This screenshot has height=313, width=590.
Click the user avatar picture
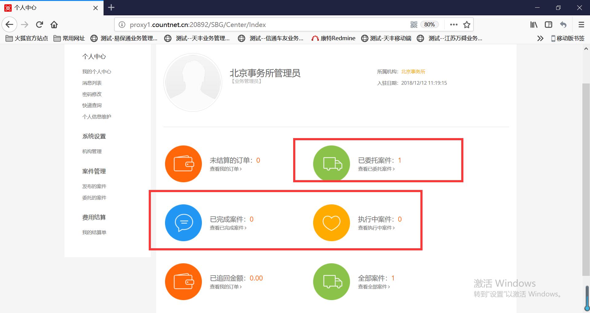(193, 82)
